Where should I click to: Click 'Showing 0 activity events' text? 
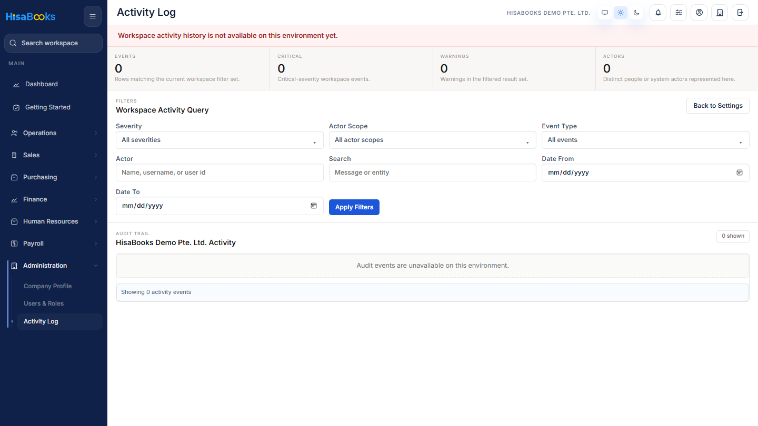[156, 292]
